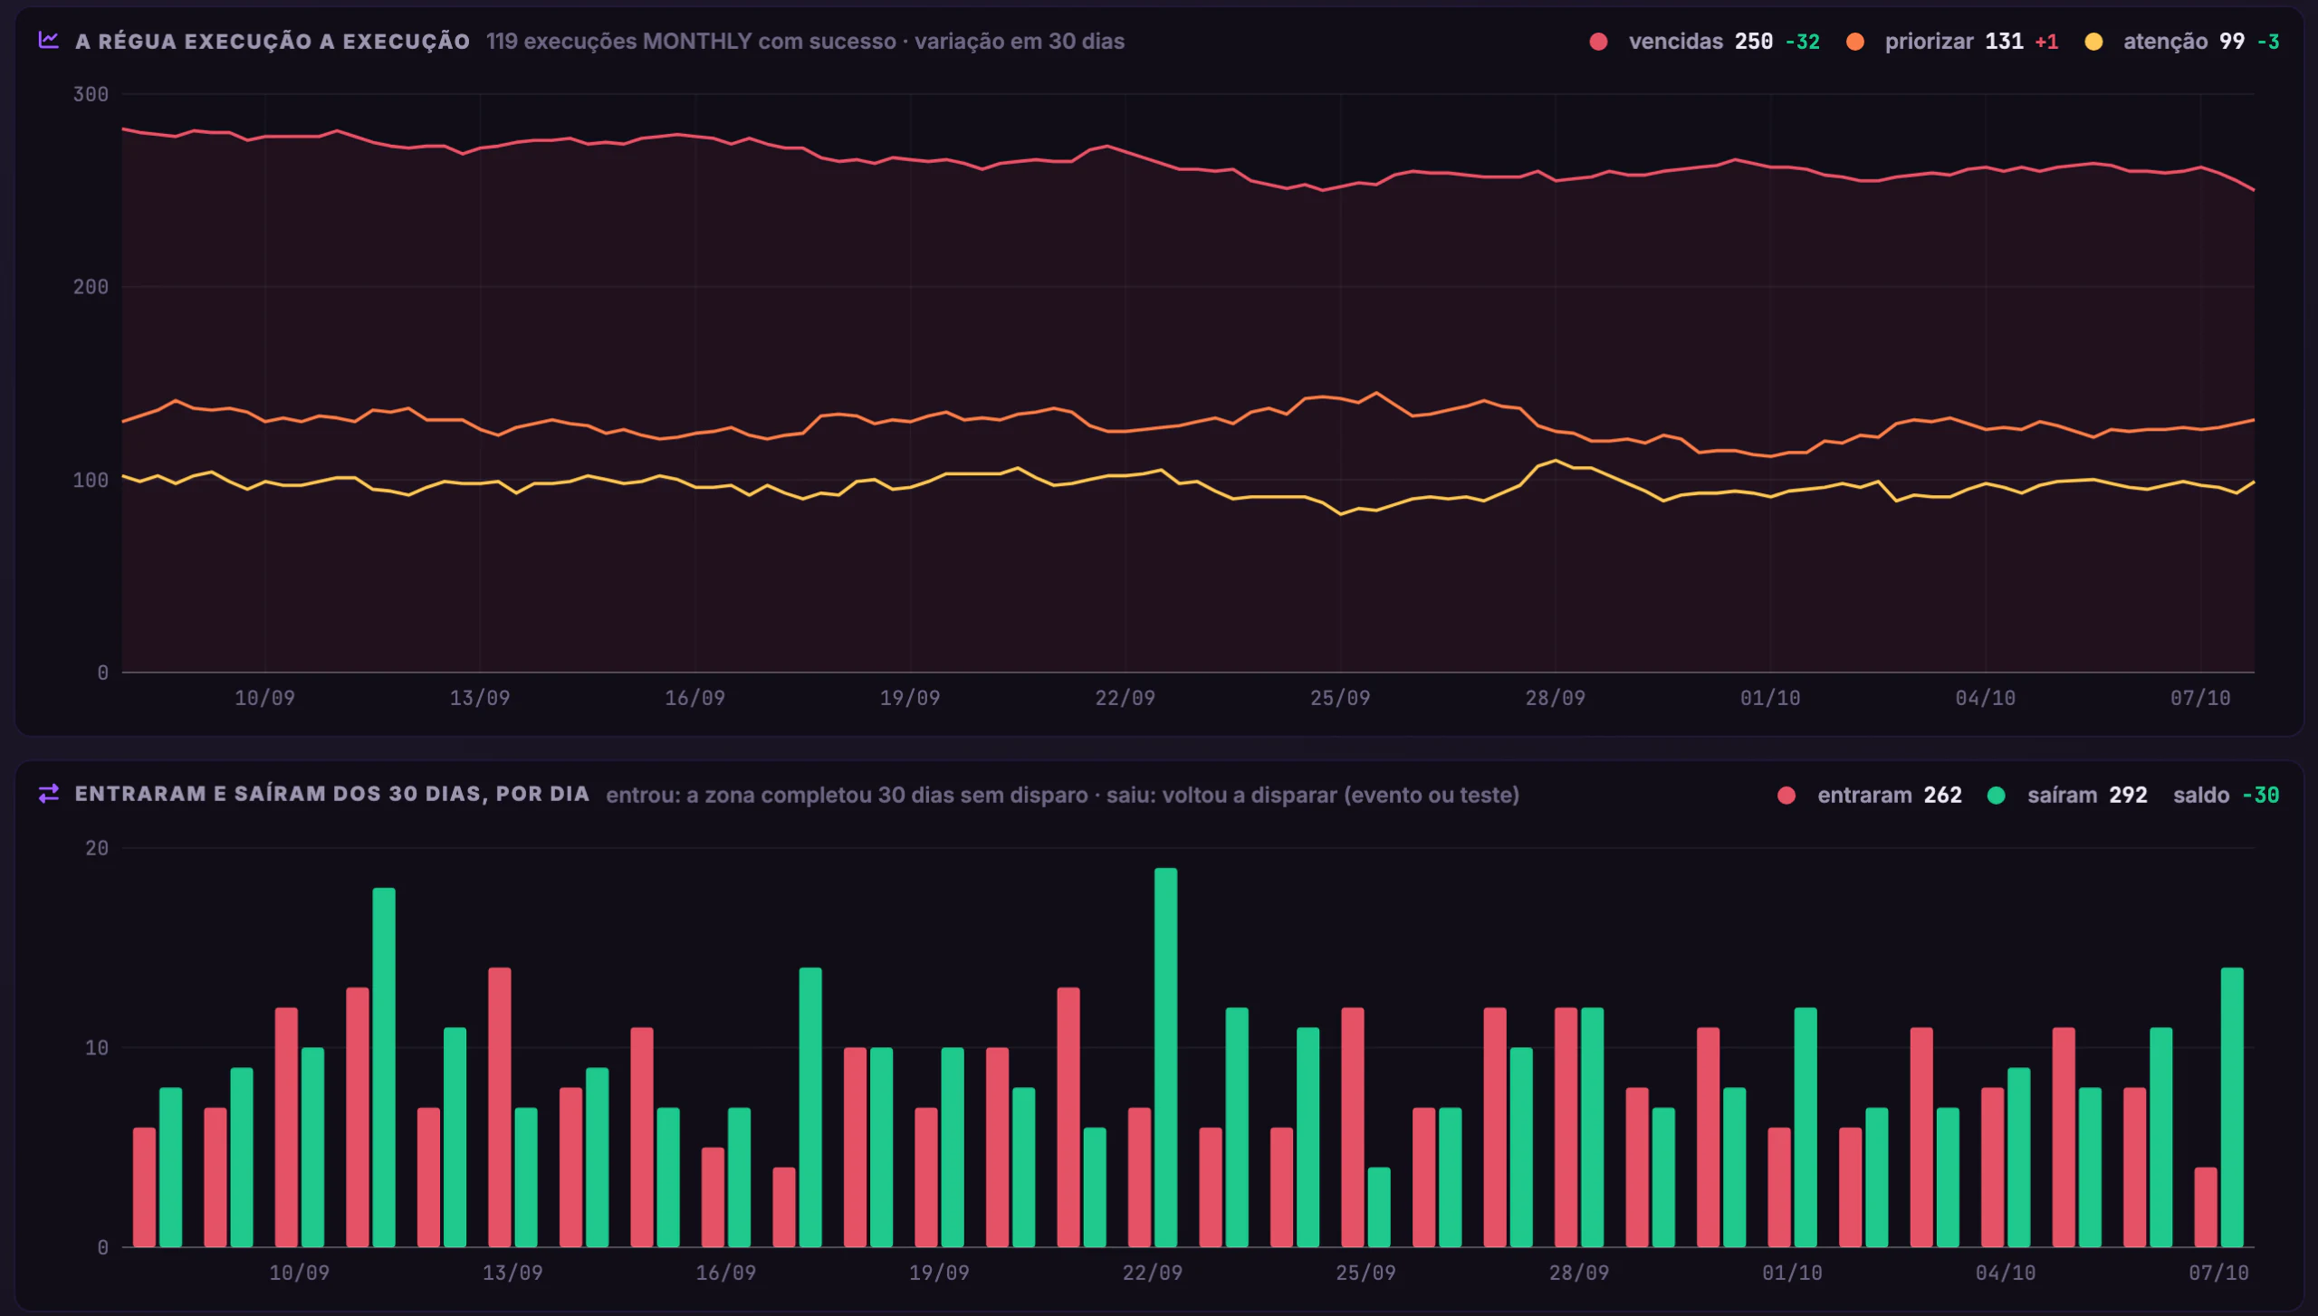Click the vencidas value 250
The width and height of the screenshot is (2318, 1316).
click(x=1753, y=42)
